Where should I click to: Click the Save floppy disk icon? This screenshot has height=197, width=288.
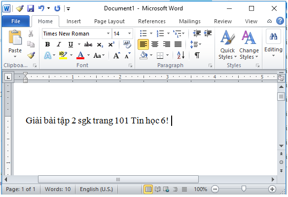point(31,8)
